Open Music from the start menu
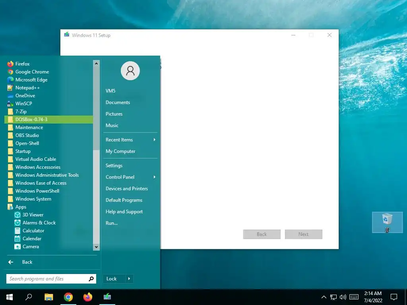Image resolution: width=407 pixels, height=305 pixels. tap(130, 125)
